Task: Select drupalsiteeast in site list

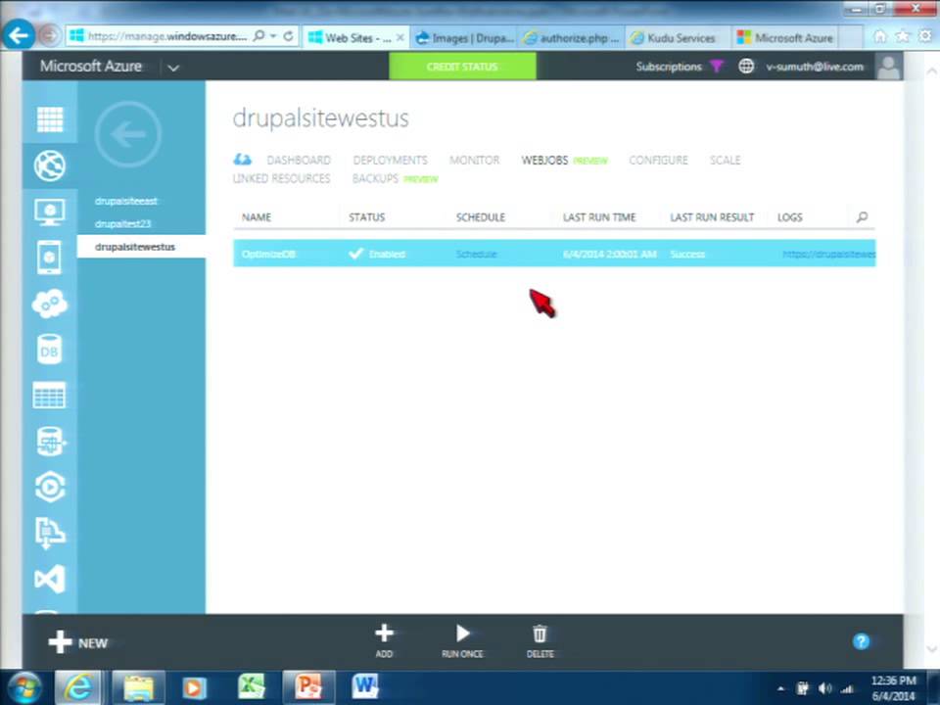Action: (x=126, y=201)
